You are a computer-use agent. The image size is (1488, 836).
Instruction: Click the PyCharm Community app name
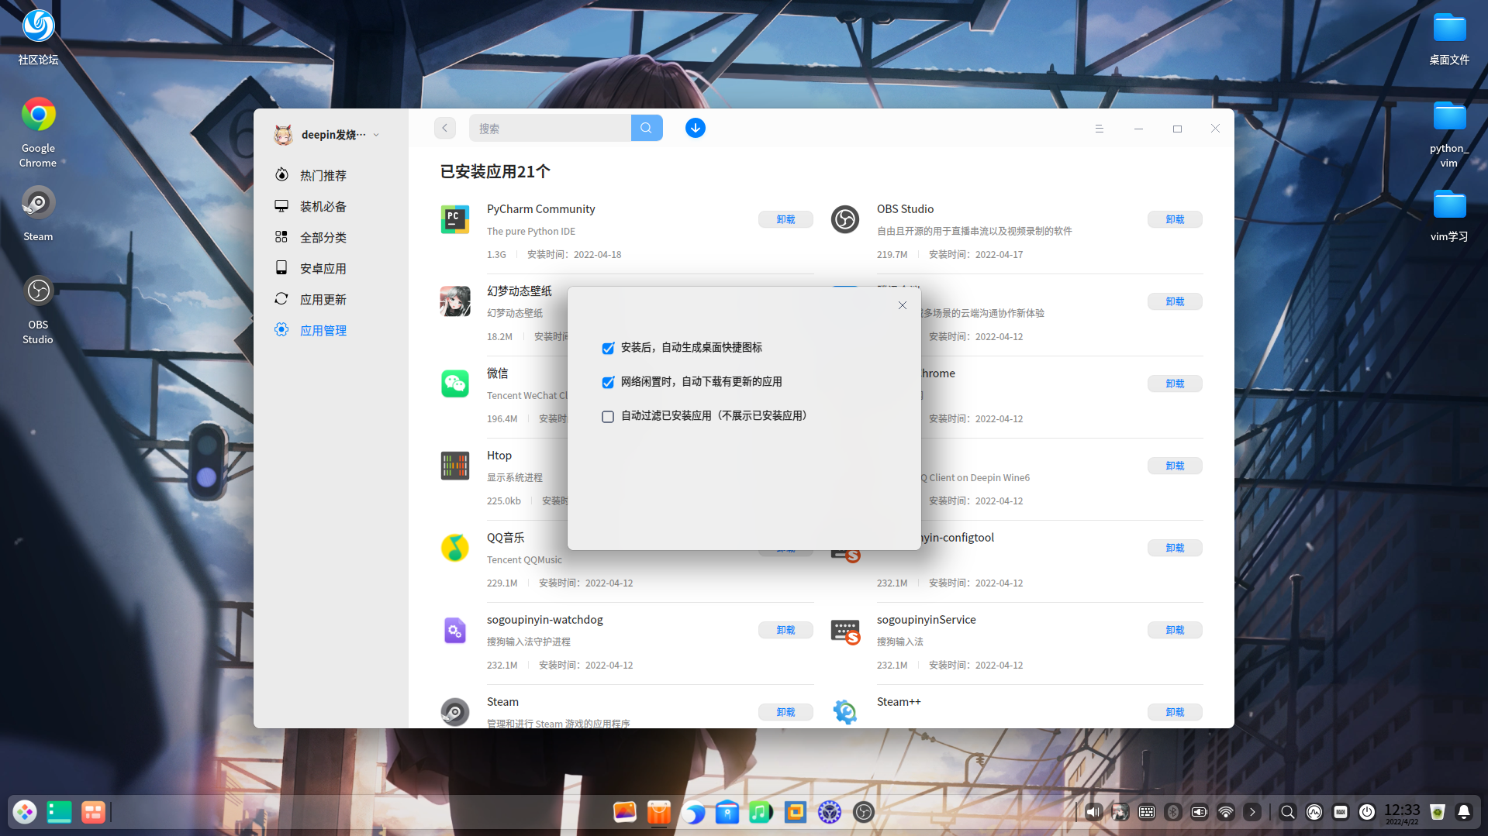click(x=540, y=209)
